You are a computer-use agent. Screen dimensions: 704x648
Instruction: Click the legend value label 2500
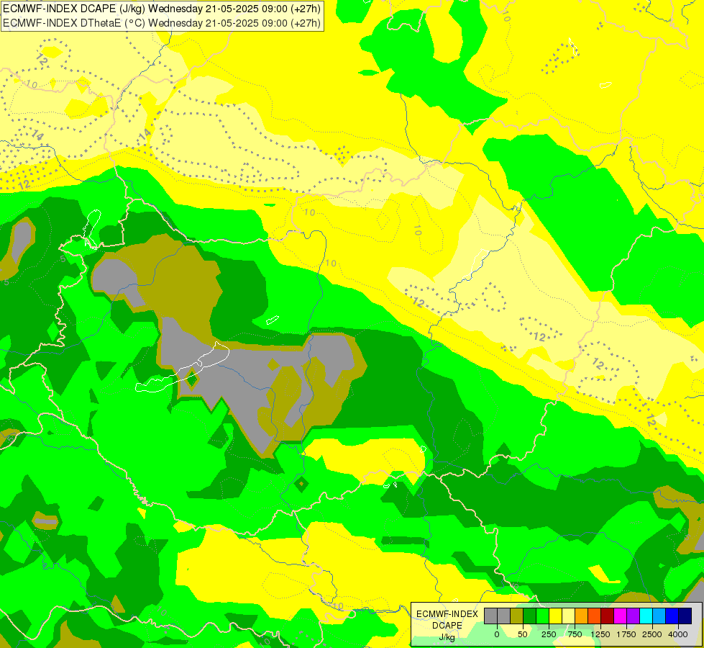pyautogui.click(x=652, y=634)
